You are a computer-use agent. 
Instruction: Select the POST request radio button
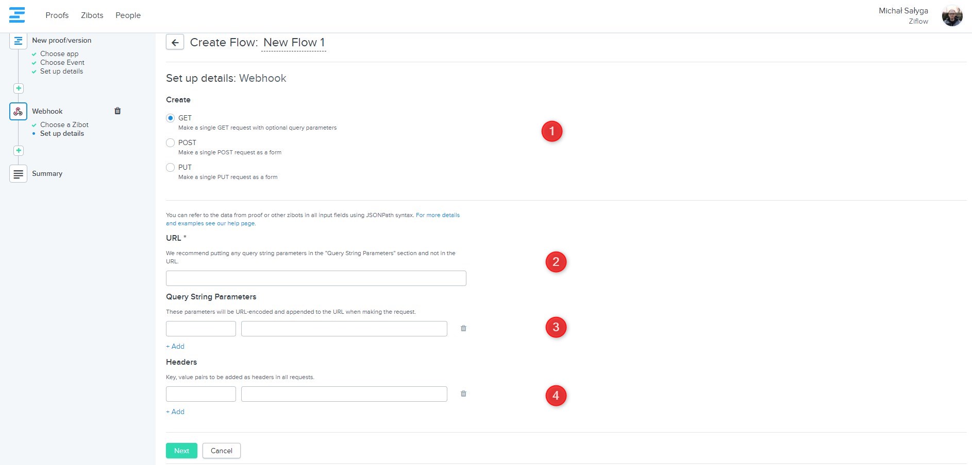point(171,142)
